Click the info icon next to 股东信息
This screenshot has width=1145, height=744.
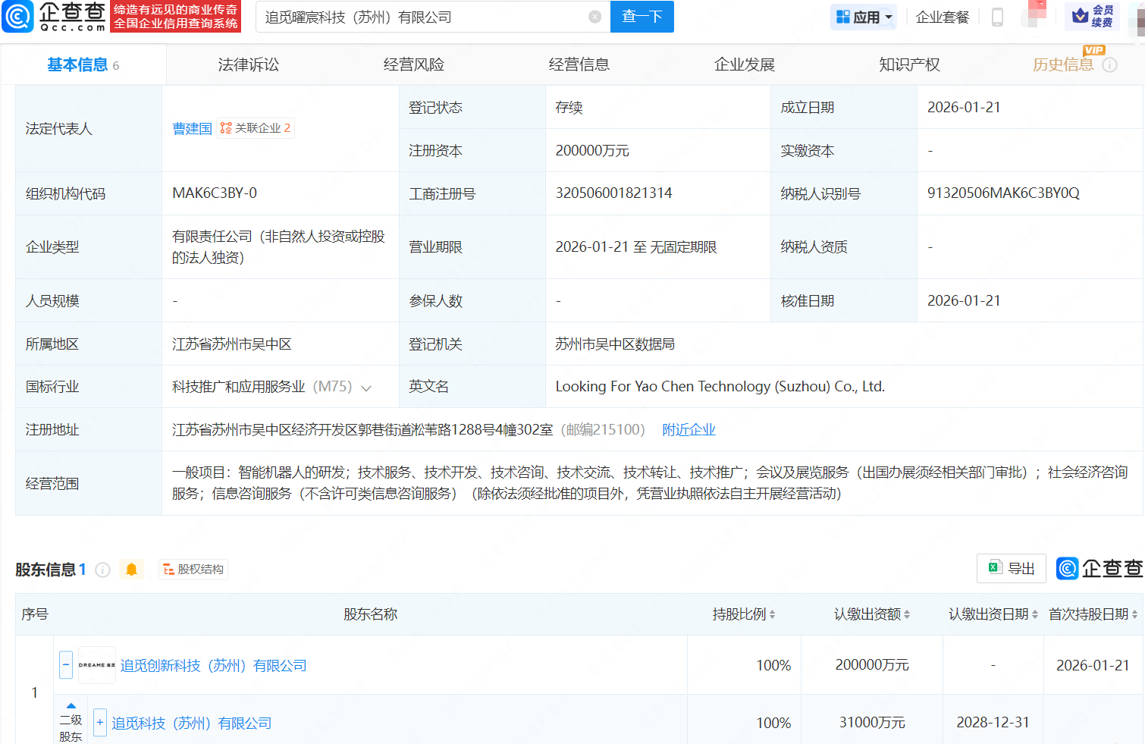103,570
